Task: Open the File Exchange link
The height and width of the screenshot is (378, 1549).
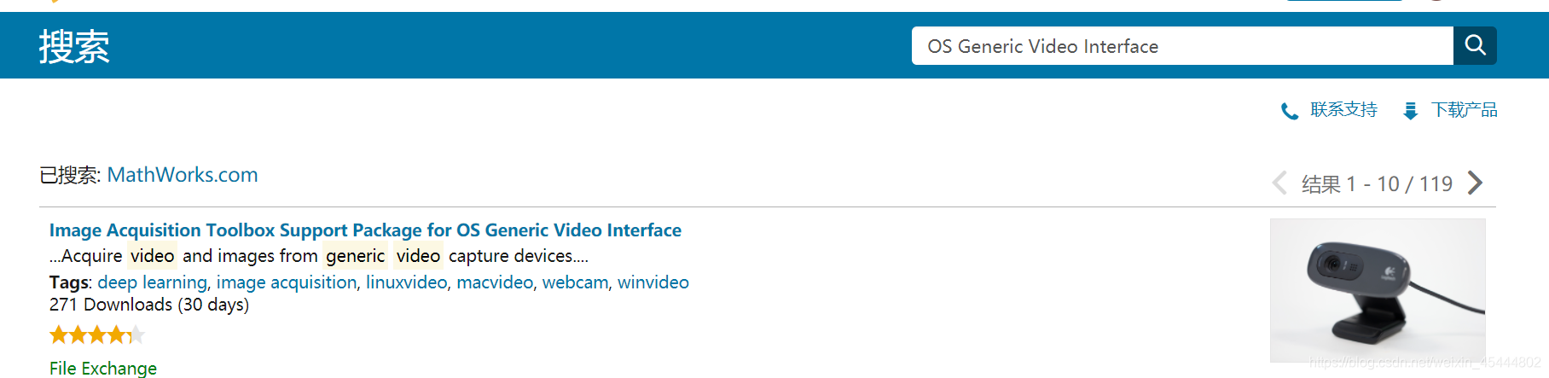Action: pyautogui.click(x=103, y=368)
